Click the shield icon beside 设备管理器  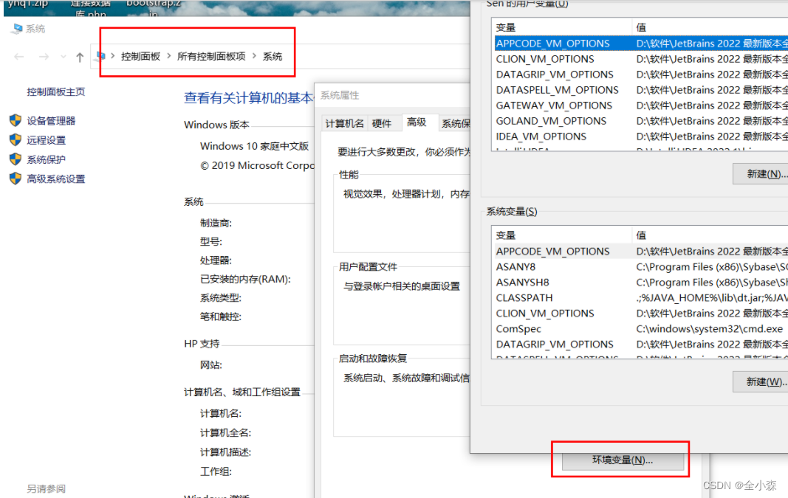click(15, 120)
